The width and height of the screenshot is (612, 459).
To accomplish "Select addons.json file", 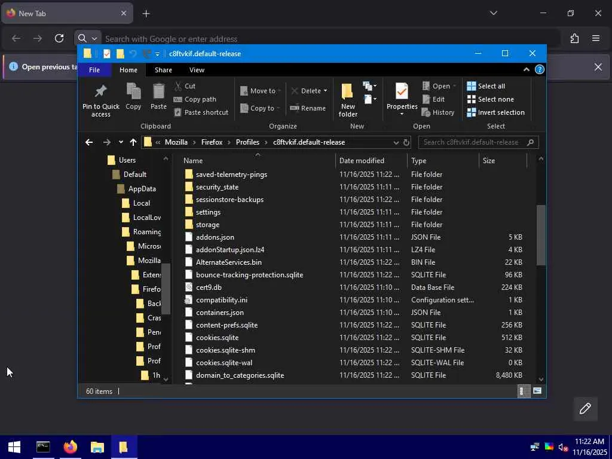I will tap(215, 237).
